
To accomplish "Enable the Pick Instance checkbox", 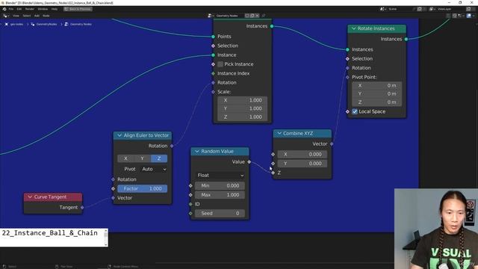I will pyautogui.click(x=220, y=64).
